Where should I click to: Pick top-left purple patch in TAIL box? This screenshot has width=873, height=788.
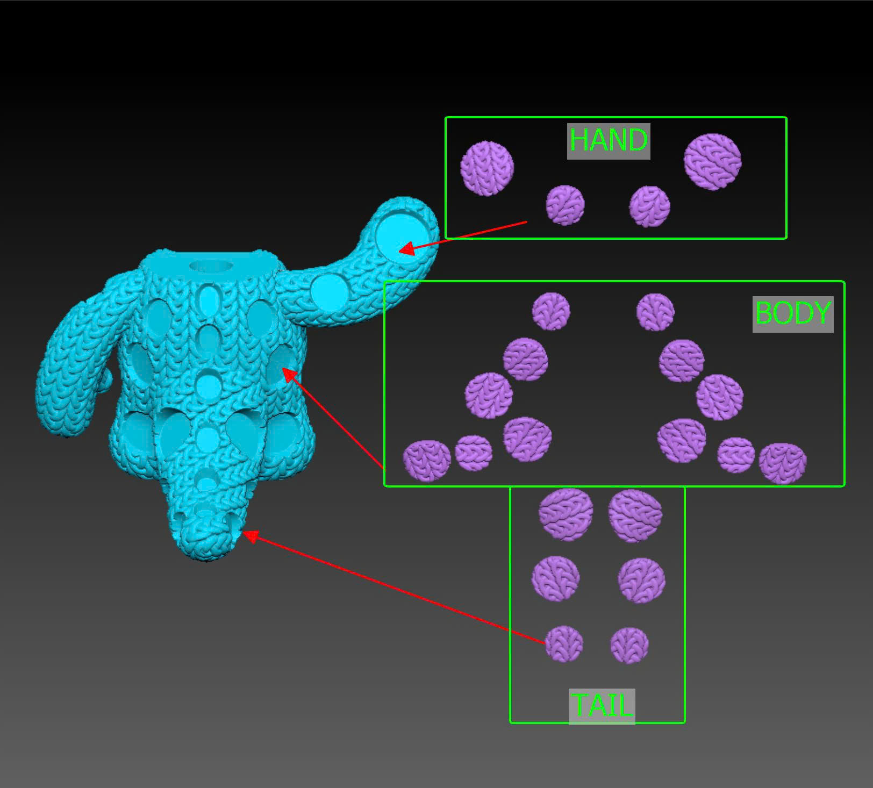click(x=566, y=514)
